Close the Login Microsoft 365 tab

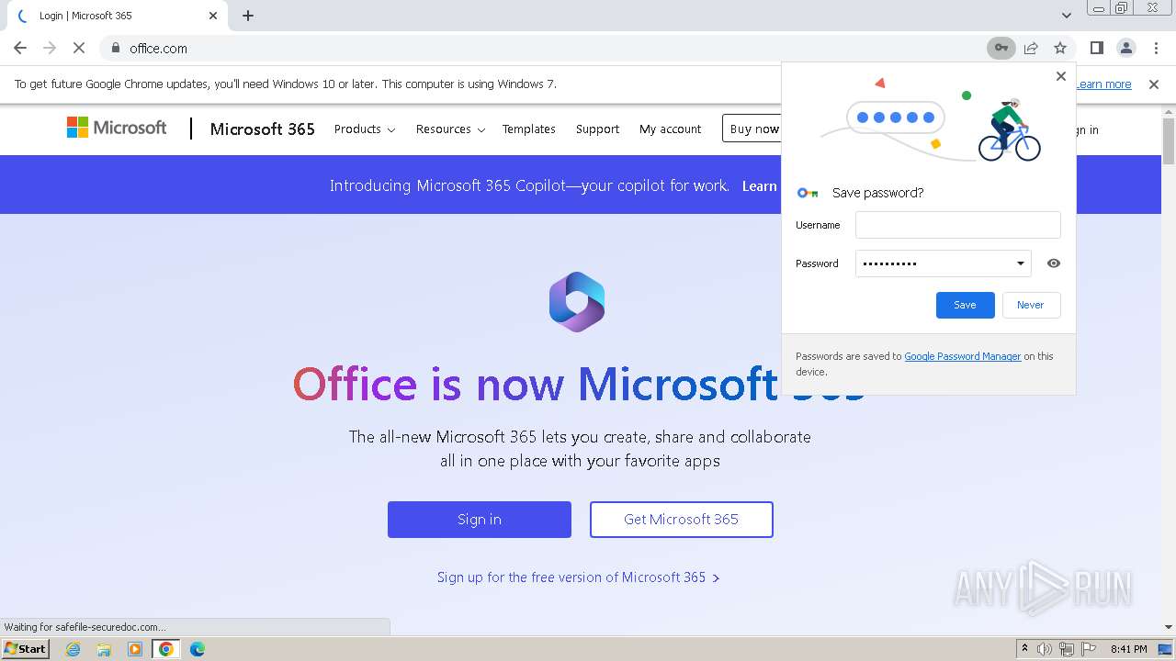(213, 16)
